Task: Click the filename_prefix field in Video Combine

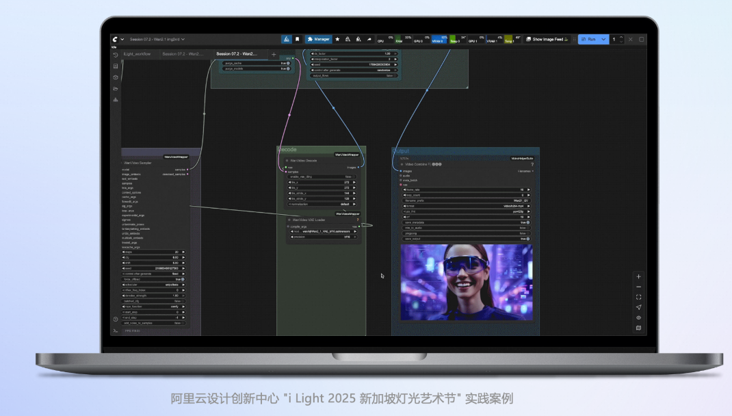Action: tap(467, 200)
